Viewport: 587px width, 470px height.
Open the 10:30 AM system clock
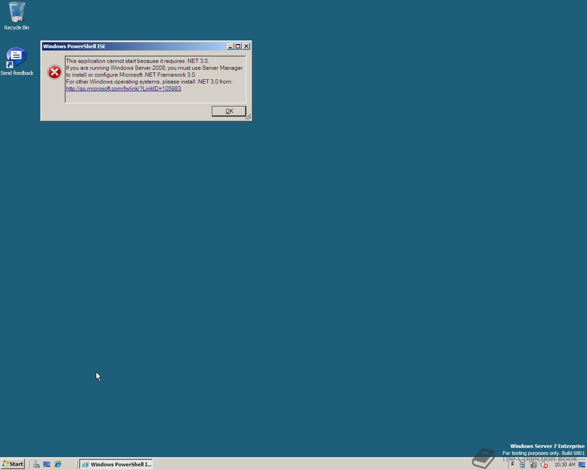(x=565, y=464)
